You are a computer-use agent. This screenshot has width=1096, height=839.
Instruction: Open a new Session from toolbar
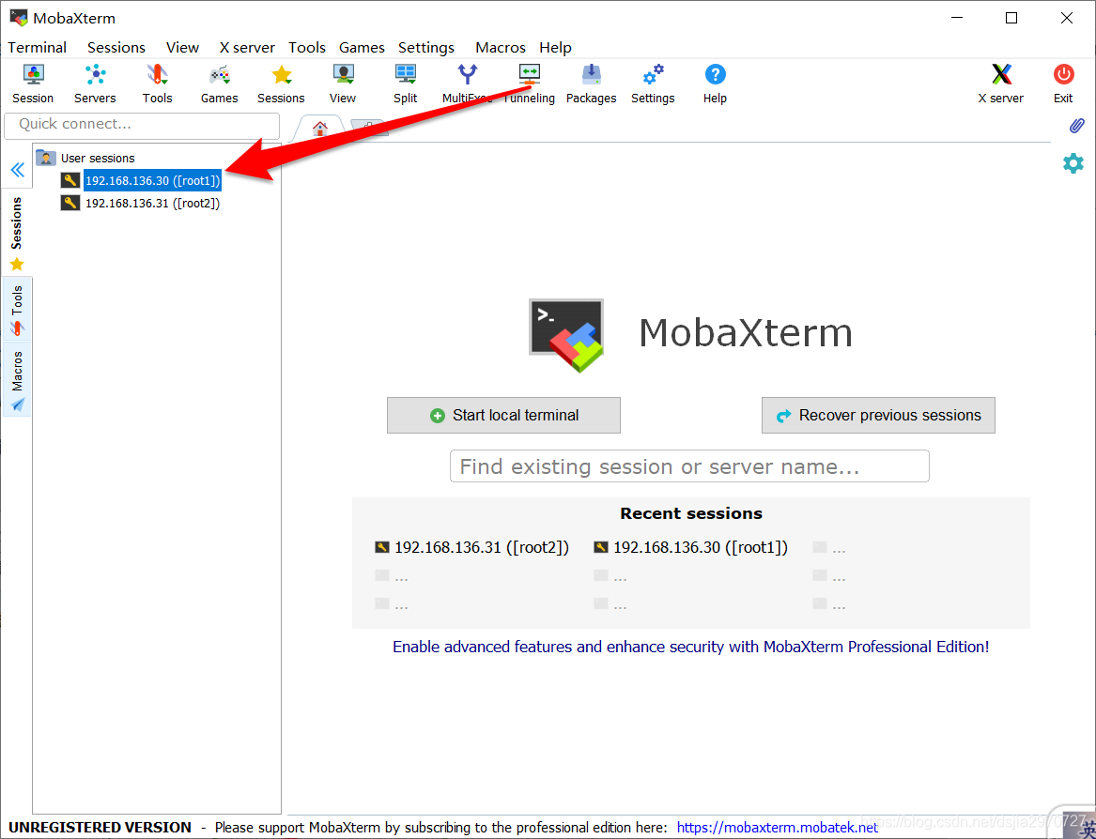click(33, 84)
